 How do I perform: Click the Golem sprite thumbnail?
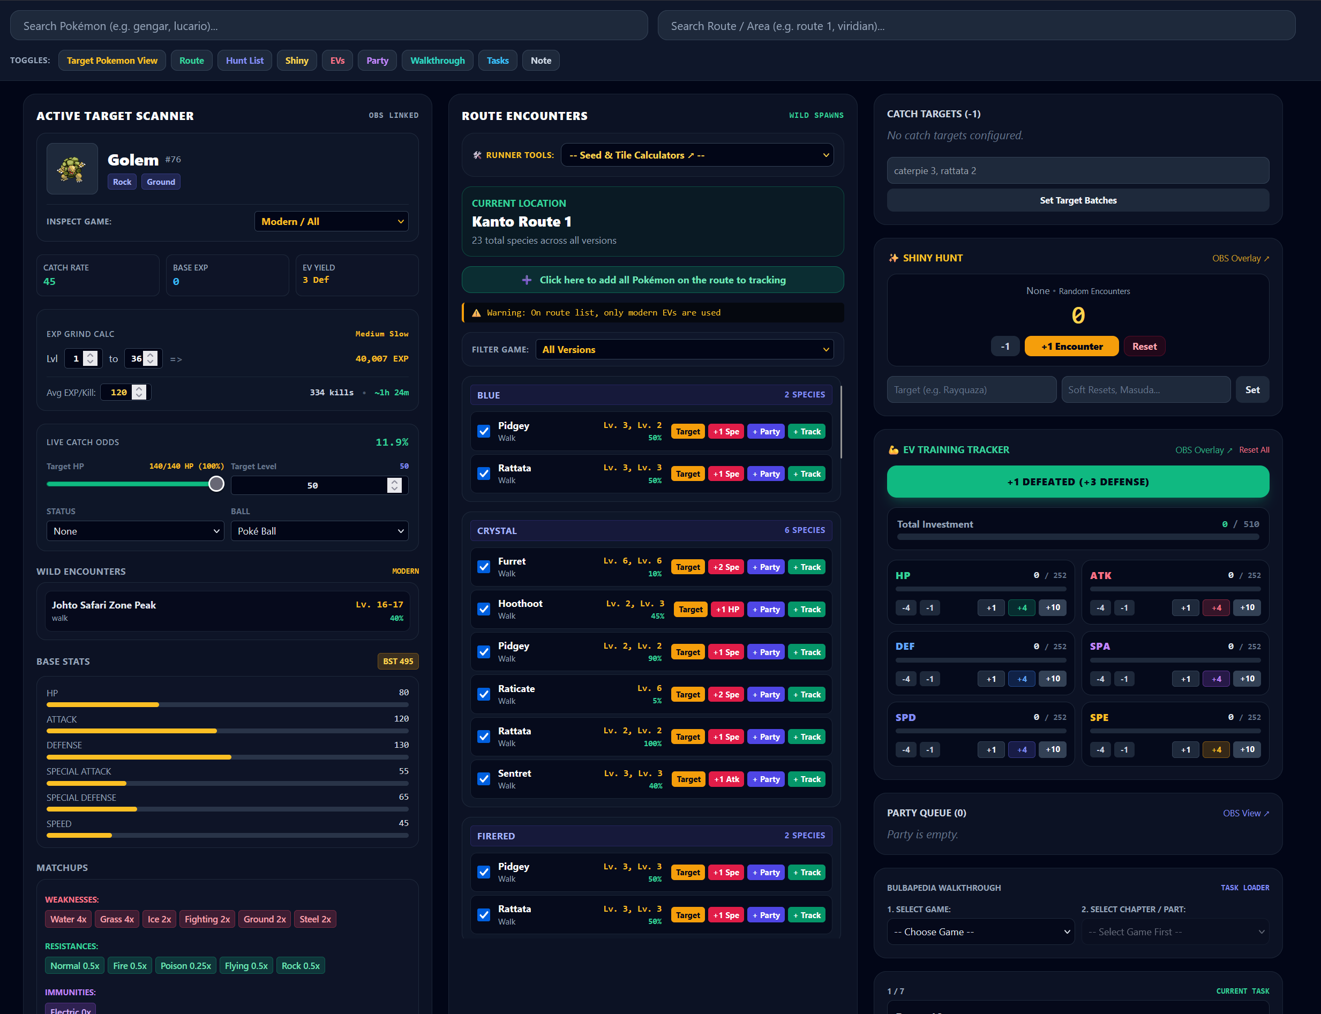point(72,168)
